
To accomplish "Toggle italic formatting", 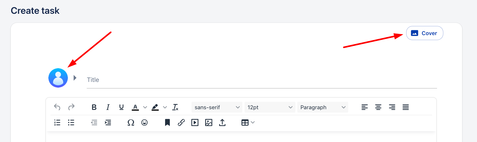I will [108, 107].
